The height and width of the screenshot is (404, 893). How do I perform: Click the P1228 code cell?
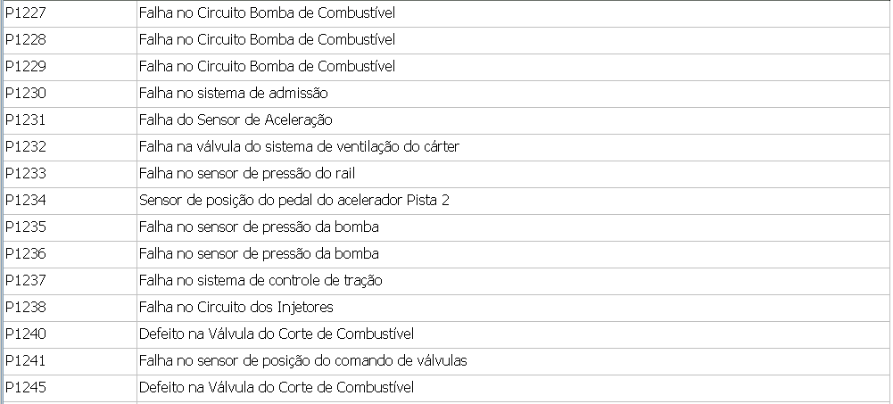[x=26, y=40]
